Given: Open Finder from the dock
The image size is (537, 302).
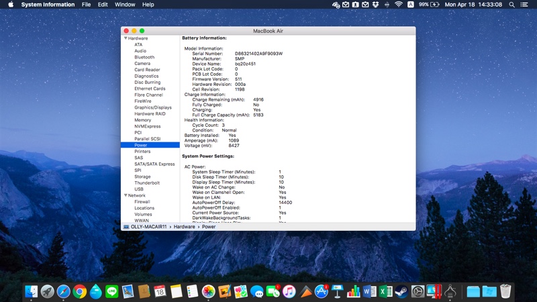Looking at the screenshot, I should click(x=31, y=292).
